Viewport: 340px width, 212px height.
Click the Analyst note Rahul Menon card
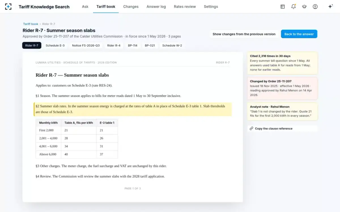click(282, 111)
